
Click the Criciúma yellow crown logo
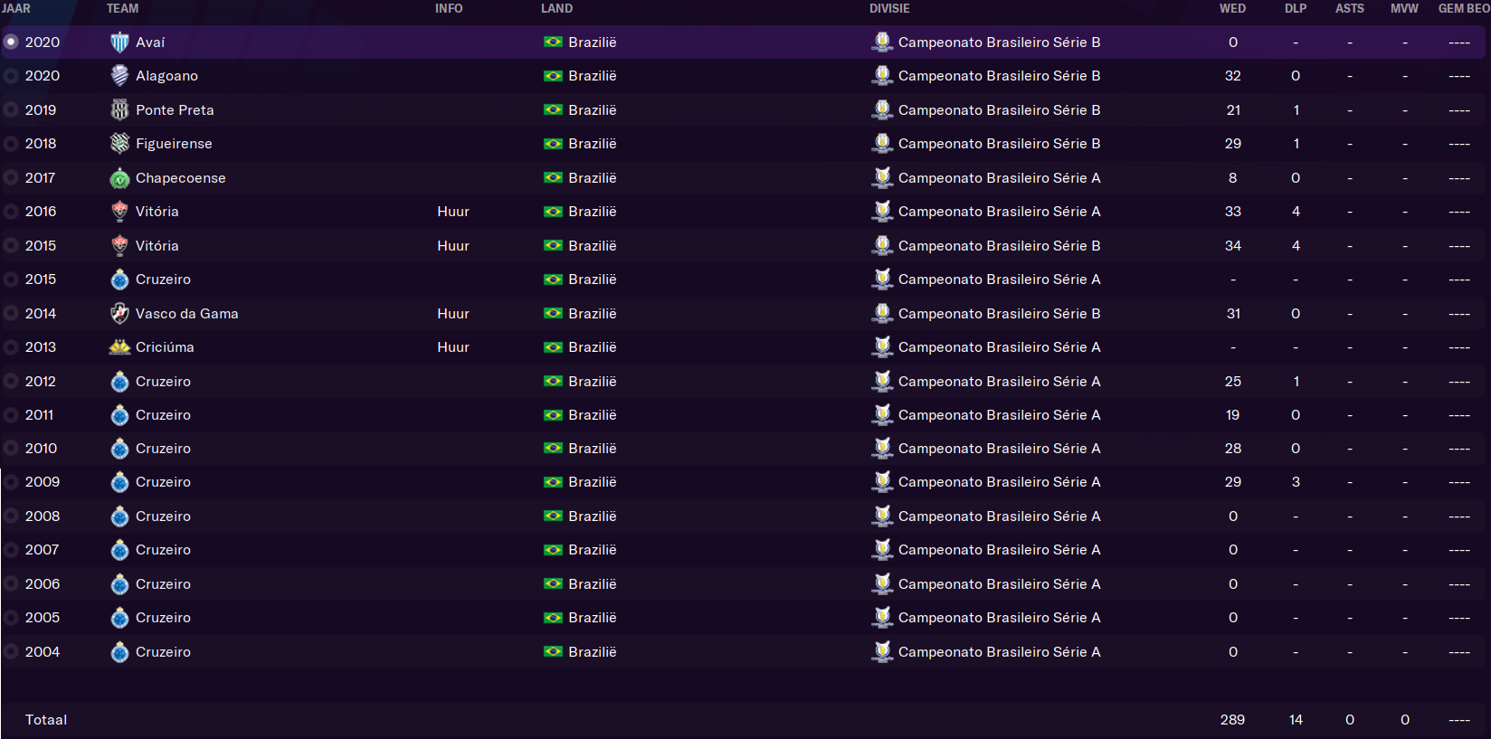pyautogui.click(x=119, y=347)
